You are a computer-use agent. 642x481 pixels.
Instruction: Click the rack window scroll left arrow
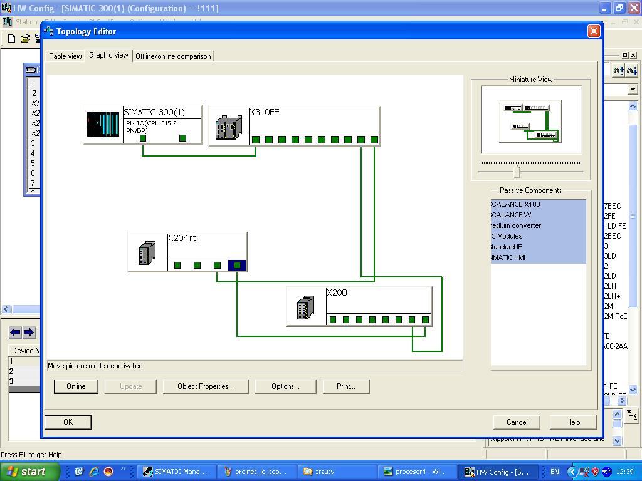tap(6, 309)
